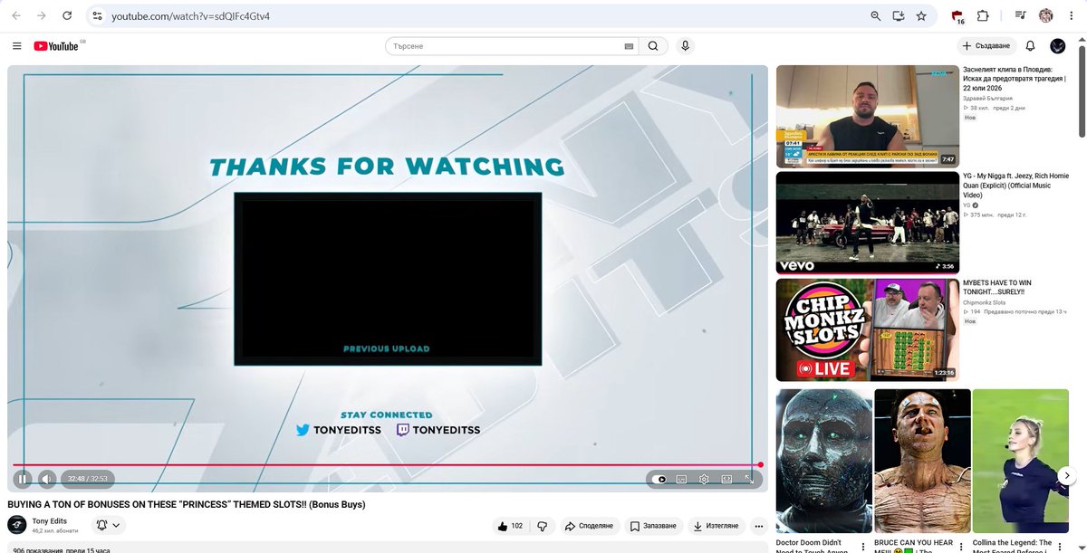The width and height of the screenshot is (1087, 553).
Task: Click the Споделяне share button
Action: coord(588,526)
